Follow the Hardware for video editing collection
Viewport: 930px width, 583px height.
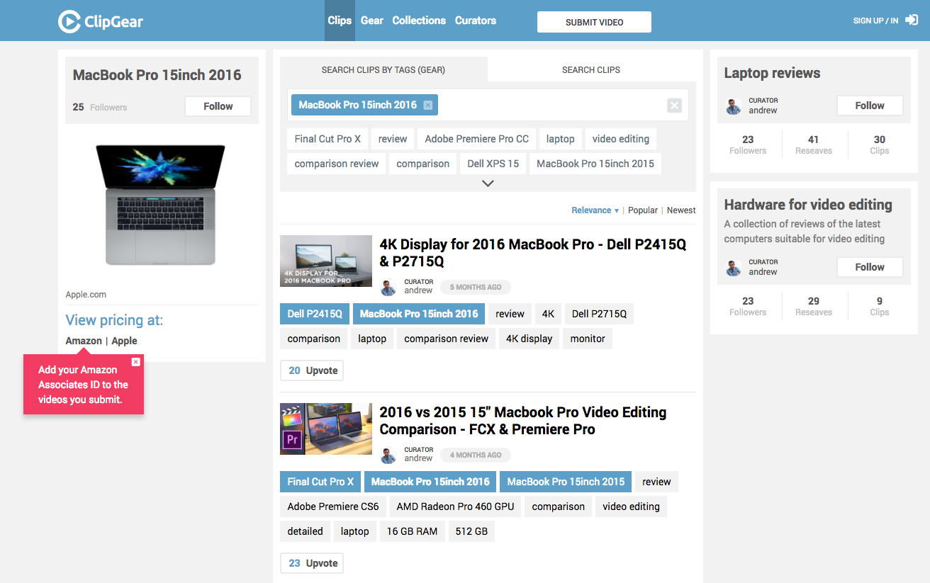tap(870, 267)
